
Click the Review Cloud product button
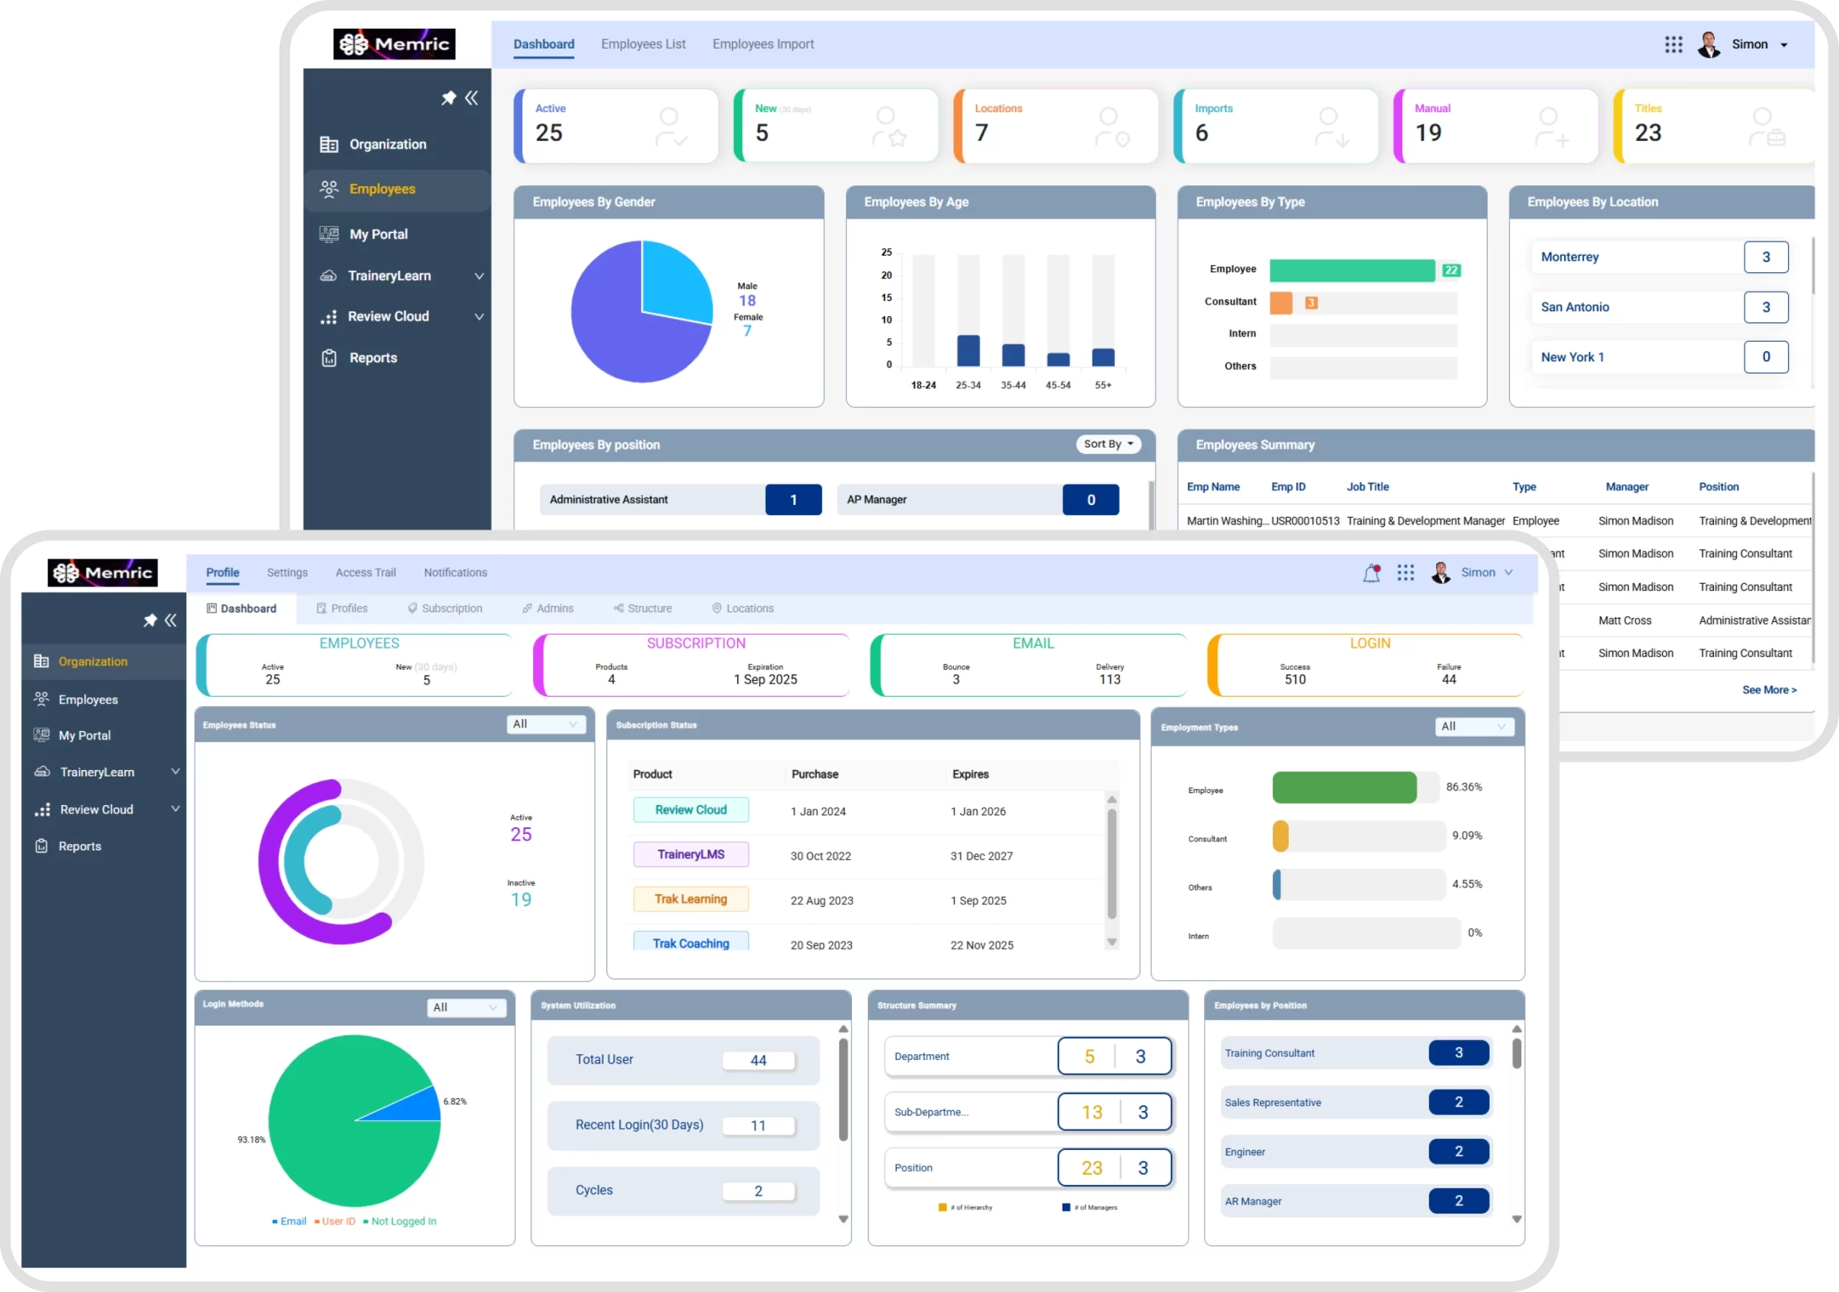(690, 810)
